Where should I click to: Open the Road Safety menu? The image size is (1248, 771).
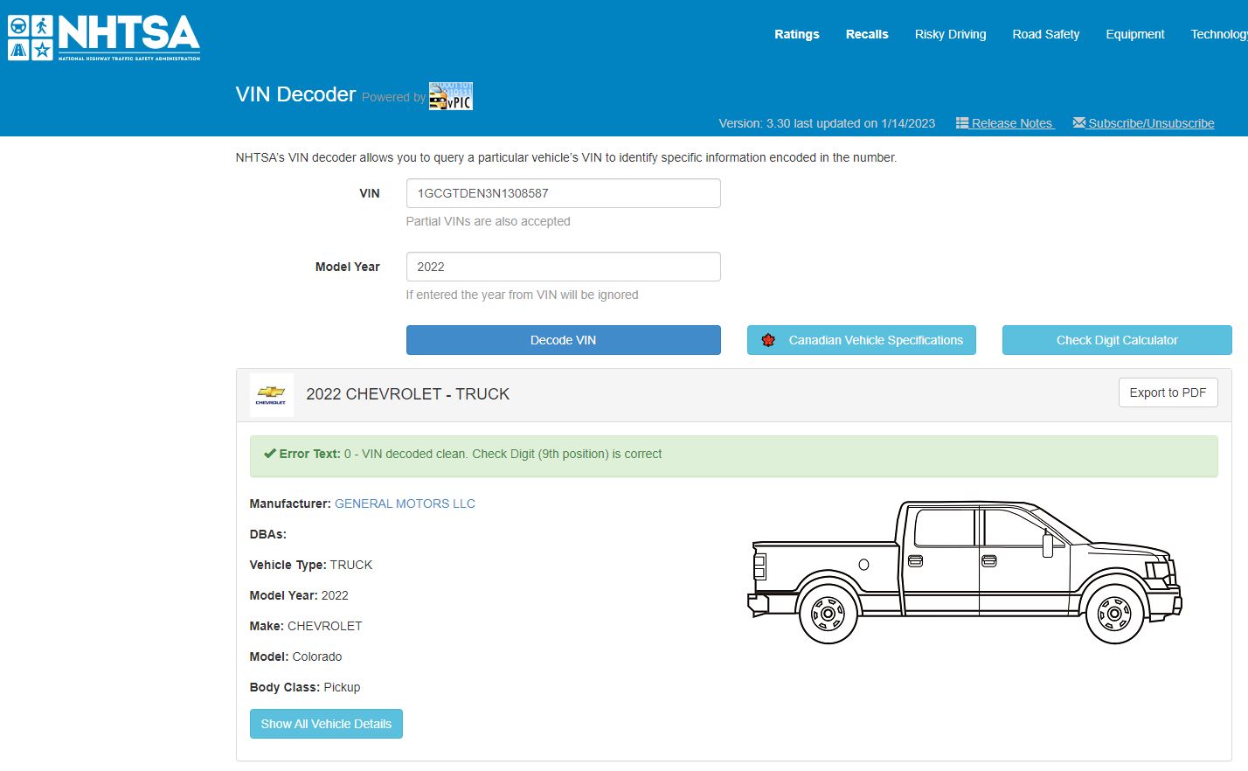coord(1046,34)
